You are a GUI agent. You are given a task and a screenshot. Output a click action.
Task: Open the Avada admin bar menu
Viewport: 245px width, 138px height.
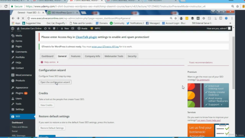(x=82, y=28)
